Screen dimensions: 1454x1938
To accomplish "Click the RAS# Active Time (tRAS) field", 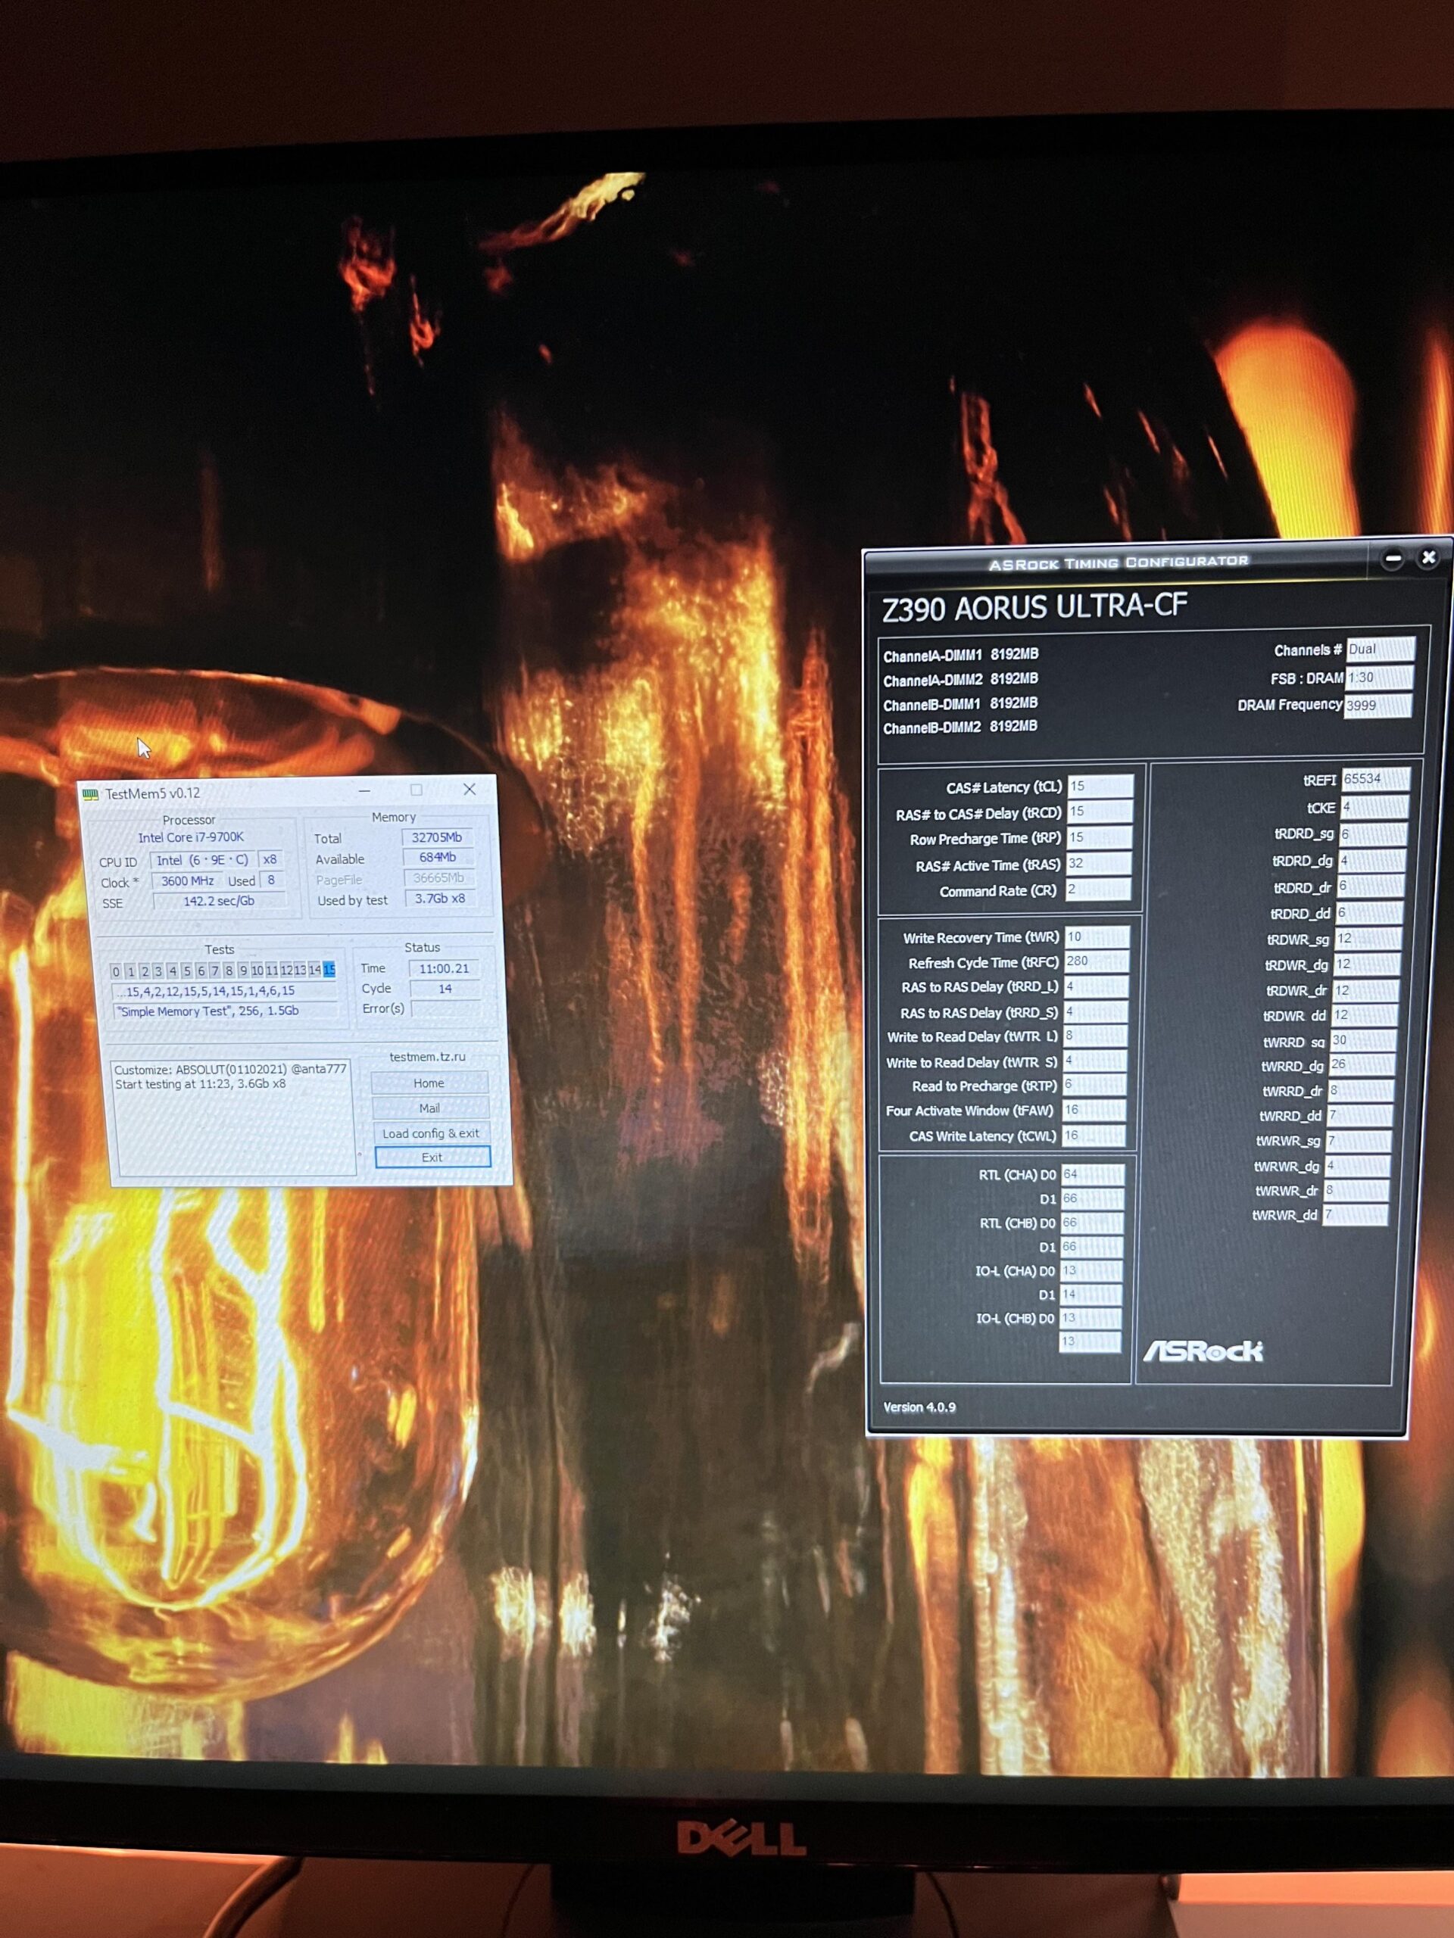I will click(x=1097, y=864).
